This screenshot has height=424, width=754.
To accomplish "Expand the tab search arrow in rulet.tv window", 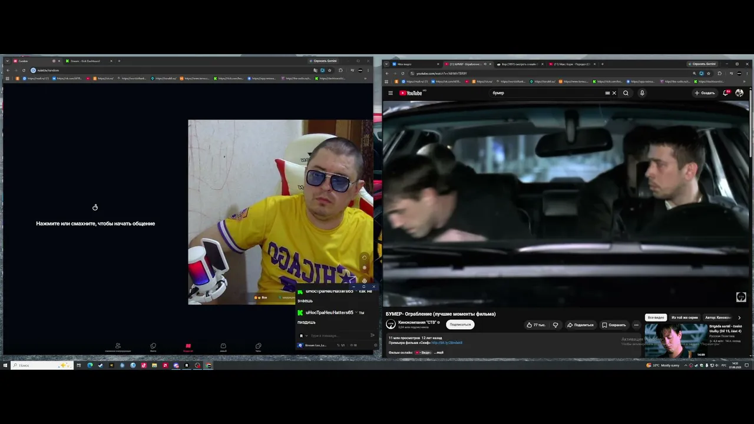I will coord(7,61).
